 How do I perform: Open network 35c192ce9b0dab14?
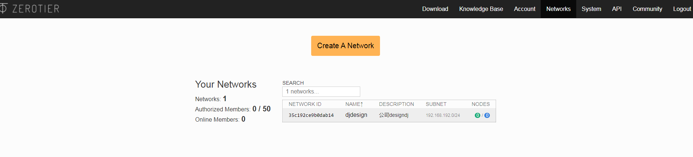[311, 115]
